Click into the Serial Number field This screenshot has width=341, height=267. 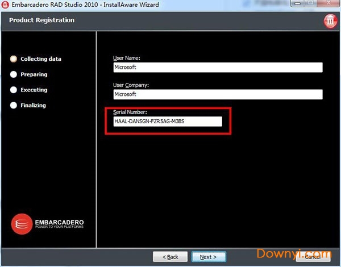tap(168, 122)
